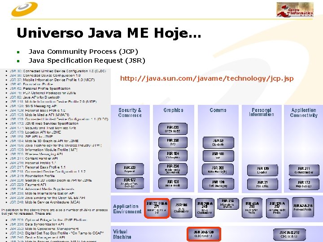Select the JSR 46 & 219 Foundation Profile box
323x242 pixels.
(252, 208)
